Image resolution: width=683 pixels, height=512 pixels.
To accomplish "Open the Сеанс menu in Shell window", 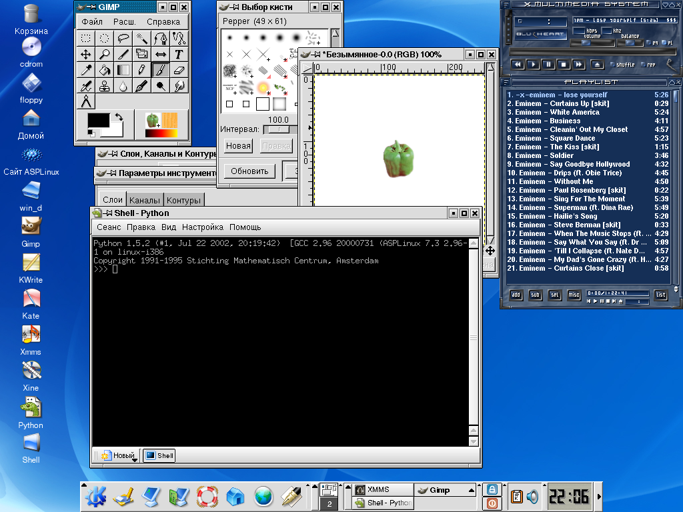I will point(109,227).
